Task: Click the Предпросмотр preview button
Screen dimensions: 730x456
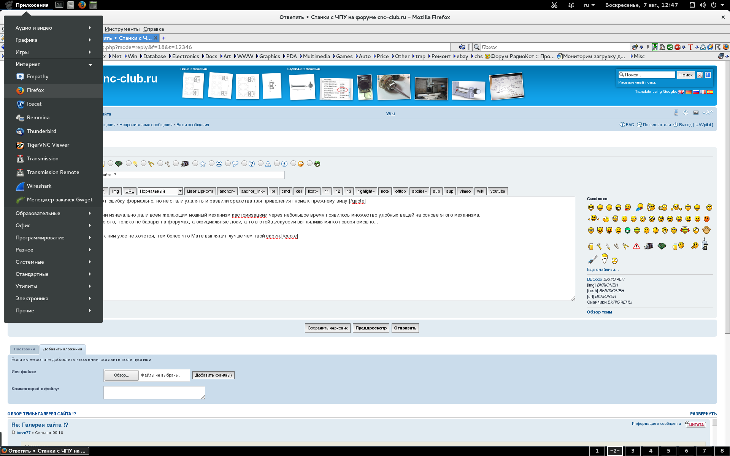Action: pyautogui.click(x=371, y=328)
